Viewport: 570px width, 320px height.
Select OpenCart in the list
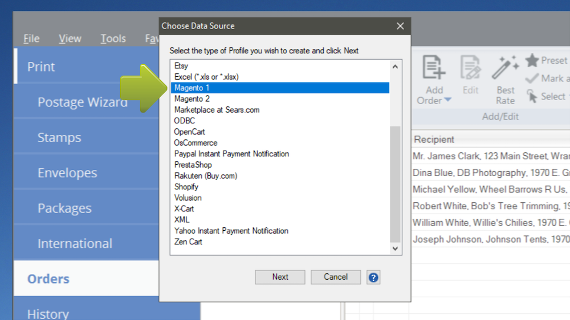click(x=280, y=131)
